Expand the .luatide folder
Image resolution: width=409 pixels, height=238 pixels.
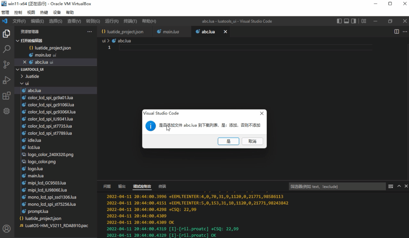point(22,76)
